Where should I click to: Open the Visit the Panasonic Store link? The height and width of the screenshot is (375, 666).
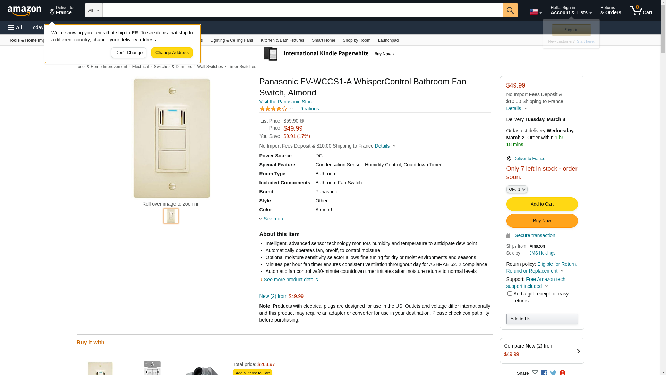286,102
